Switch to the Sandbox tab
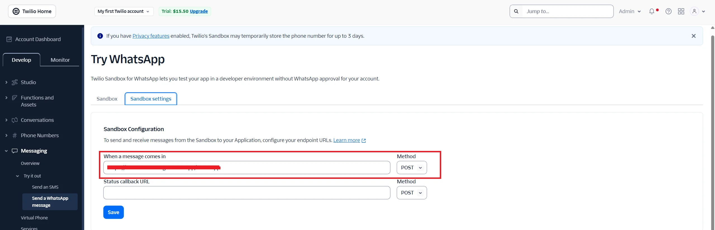Viewport: 715px width, 230px height. 107,99
